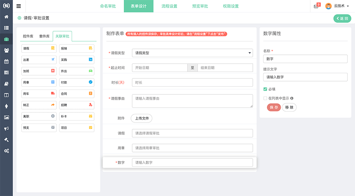355x196 pixels.
Task: Click the green circle icon beside 请假·审批设置
Action: click(20, 18)
